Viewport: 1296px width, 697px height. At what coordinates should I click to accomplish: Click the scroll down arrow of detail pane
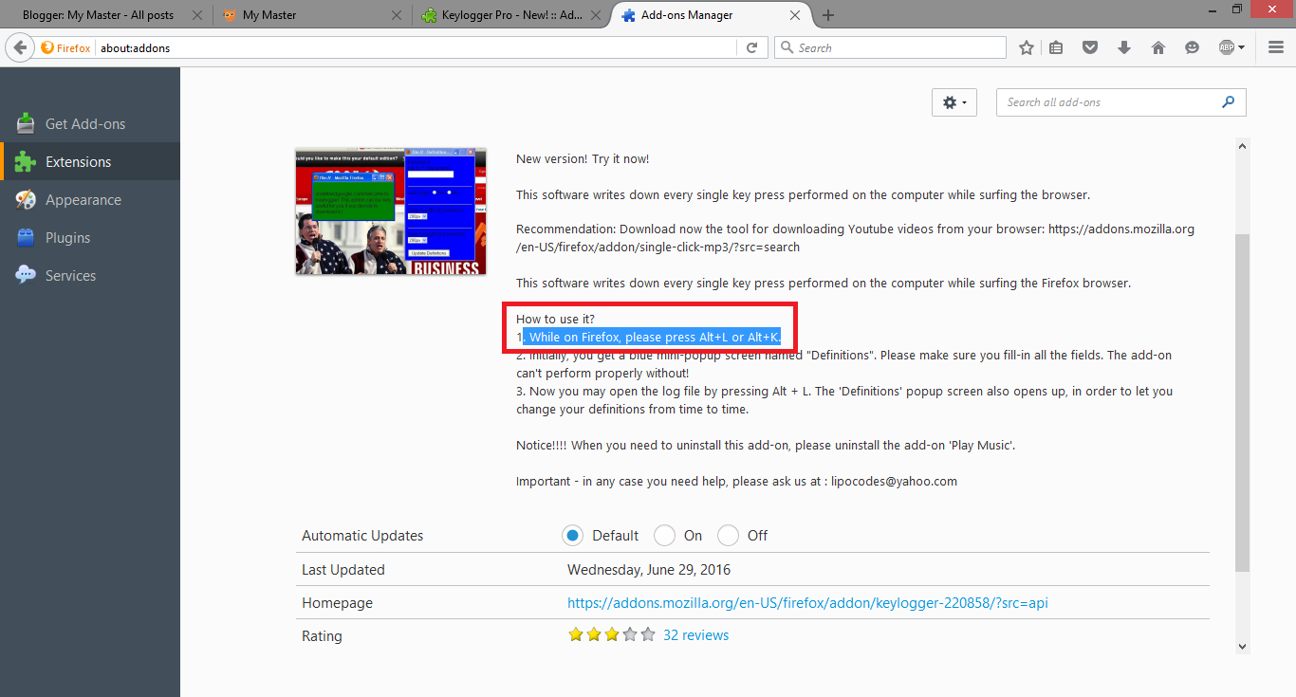tap(1243, 647)
